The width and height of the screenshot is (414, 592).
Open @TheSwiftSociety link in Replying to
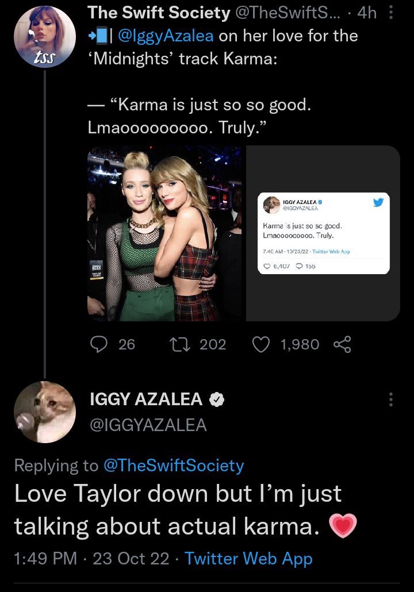[172, 465]
